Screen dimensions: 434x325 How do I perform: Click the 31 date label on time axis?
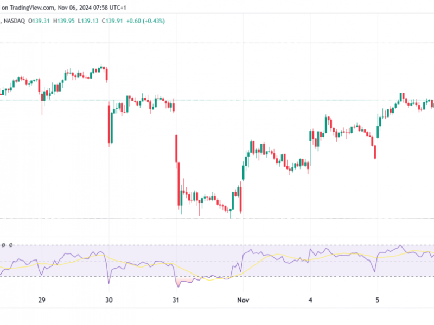coord(176,300)
